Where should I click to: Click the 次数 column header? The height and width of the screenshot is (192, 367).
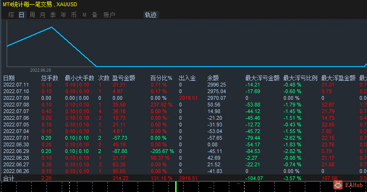[104, 78]
